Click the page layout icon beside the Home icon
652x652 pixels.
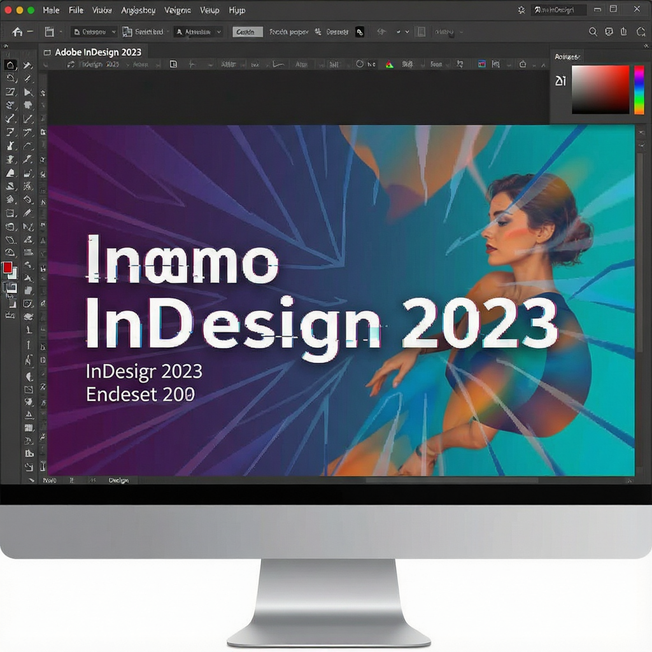pos(50,32)
